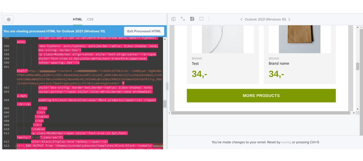This screenshot has width=363, height=161.
Task: Click the MORE PRODUCTS button in email preview
Action: pyautogui.click(x=261, y=95)
